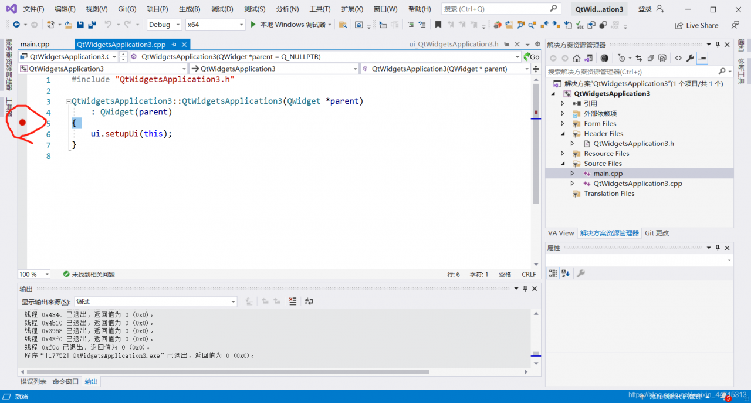Close the QtWidgetsApplication3.cpp tab
This screenshot has width=751, height=403.
pos(184,45)
